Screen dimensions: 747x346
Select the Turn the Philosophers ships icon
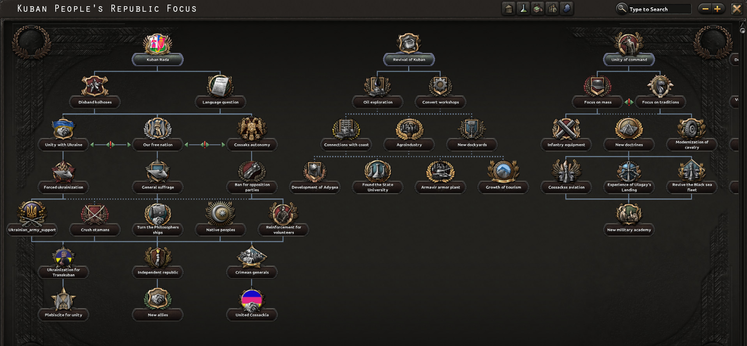157,214
